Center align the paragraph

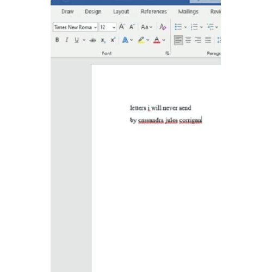(x=188, y=40)
